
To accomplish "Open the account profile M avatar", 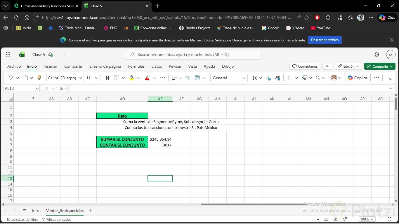I will (x=391, y=55).
